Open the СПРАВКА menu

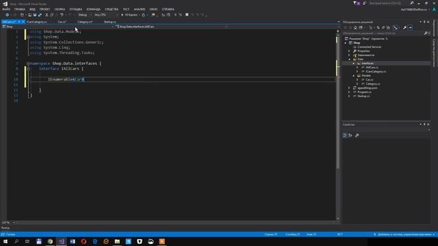(168, 9)
